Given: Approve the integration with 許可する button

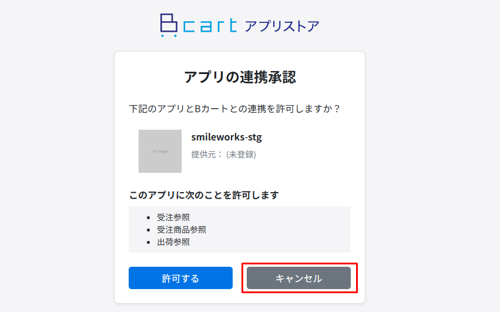Looking at the screenshot, I should click(180, 278).
